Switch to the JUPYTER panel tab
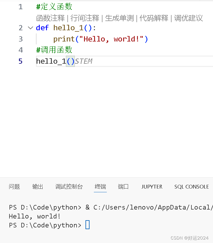The image size is (213, 243). (152, 187)
